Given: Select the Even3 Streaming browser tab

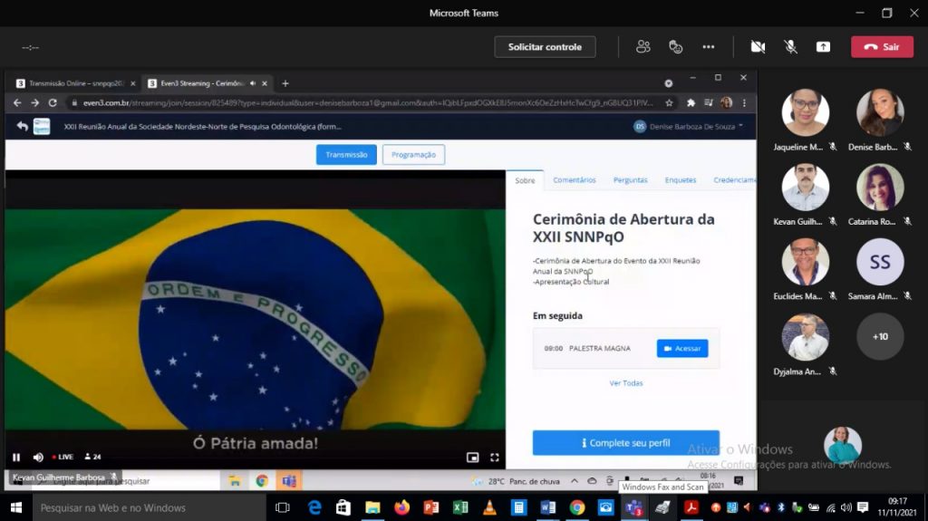Looking at the screenshot, I should tap(201, 83).
